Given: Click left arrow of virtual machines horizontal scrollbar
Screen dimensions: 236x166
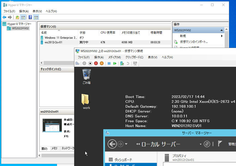Looking at the screenshot, I should 42,63.
